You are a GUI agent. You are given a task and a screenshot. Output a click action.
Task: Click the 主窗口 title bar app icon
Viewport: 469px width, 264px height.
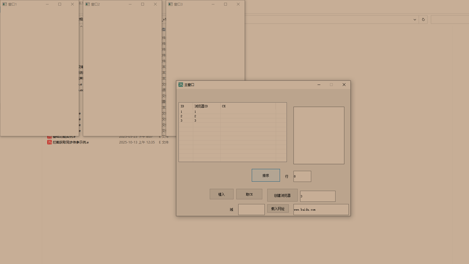pos(180,85)
